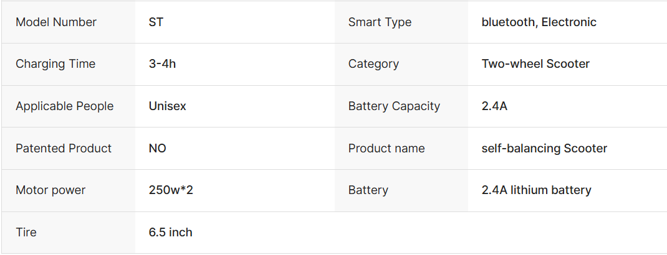The image size is (667, 255).
Task: Click the Charging Time label
Action: tap(55, 64)
